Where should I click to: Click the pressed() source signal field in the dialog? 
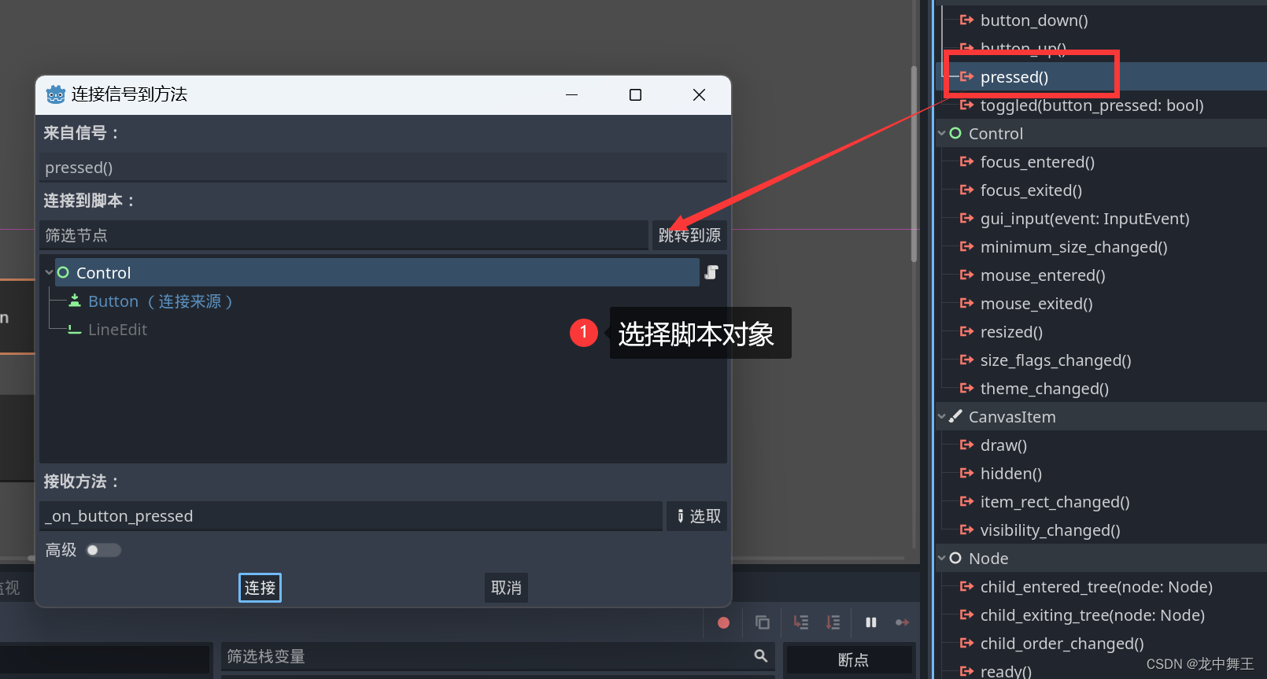click(382, 168)
